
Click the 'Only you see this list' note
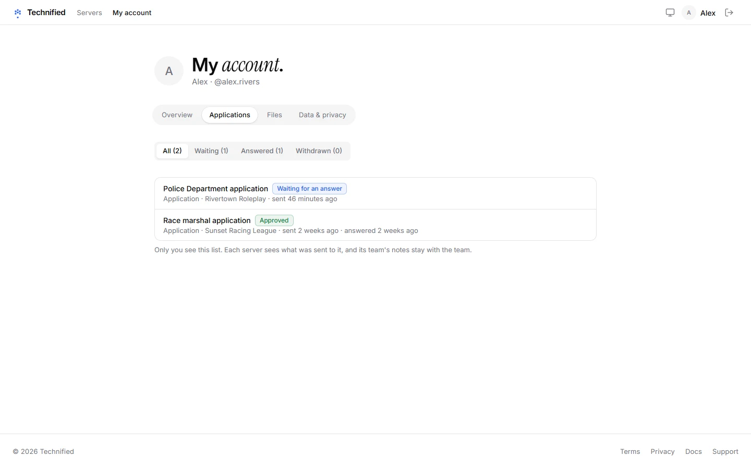[x=313, y=250]
